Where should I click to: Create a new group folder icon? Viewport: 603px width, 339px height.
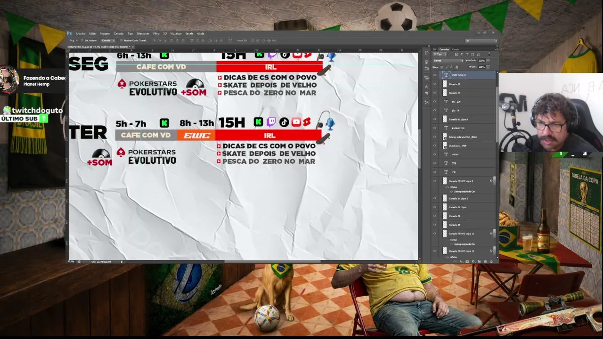[x=479, y=261]
